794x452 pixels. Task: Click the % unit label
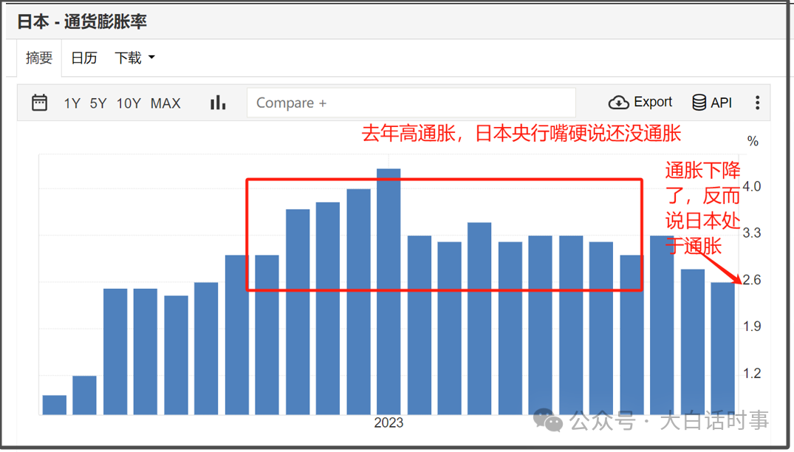pos(753,141)
